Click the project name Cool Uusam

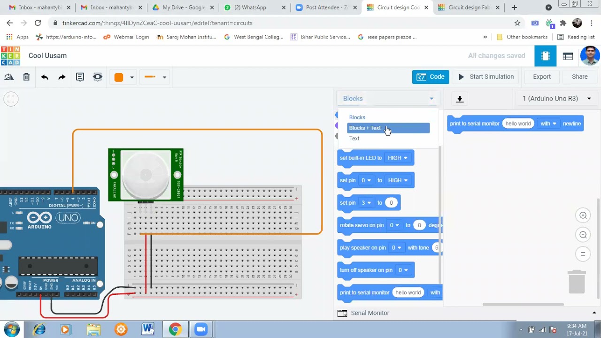47,56
